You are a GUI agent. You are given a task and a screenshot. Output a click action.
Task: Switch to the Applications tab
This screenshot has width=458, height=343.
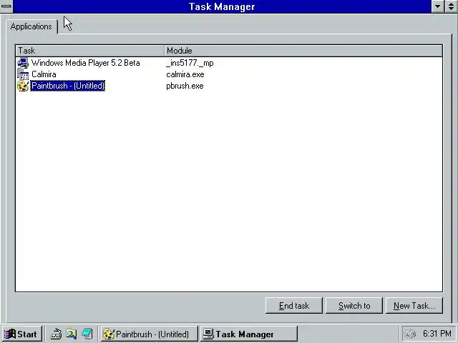point(31,26)
